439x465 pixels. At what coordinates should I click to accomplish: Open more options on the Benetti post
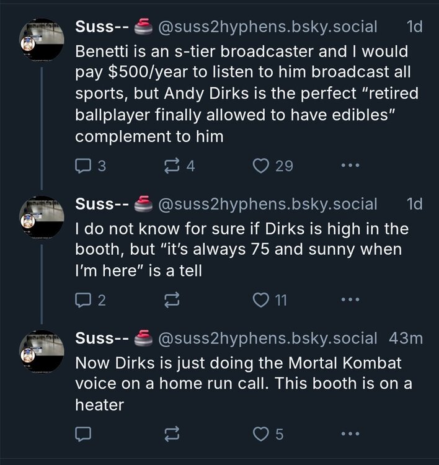350,166
